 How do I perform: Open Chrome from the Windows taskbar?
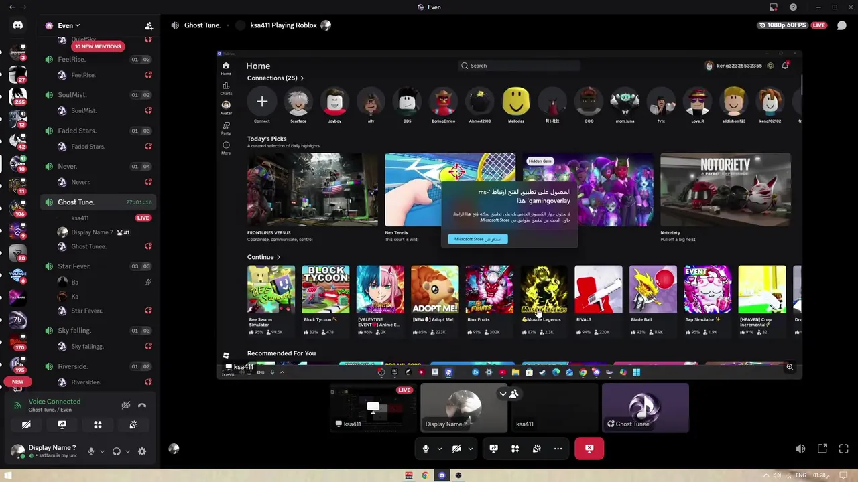425,475
